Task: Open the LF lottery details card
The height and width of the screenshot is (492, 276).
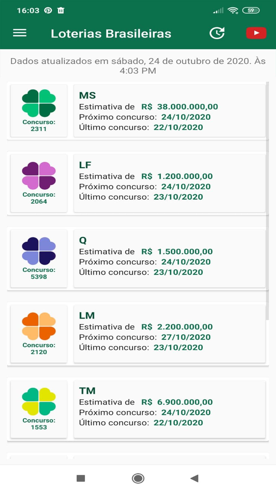Action: click(x=169, y=183)
